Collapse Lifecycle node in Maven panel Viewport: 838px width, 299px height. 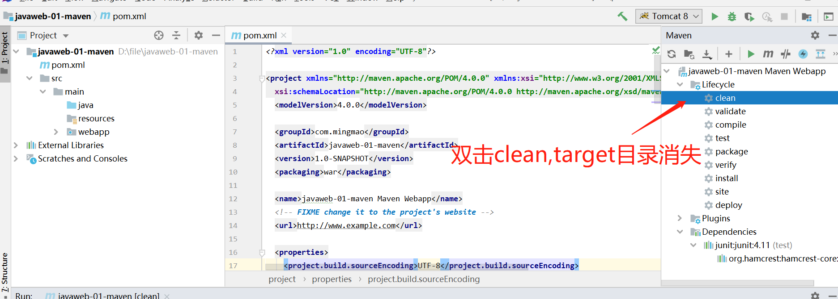click(x=680, y=84)
